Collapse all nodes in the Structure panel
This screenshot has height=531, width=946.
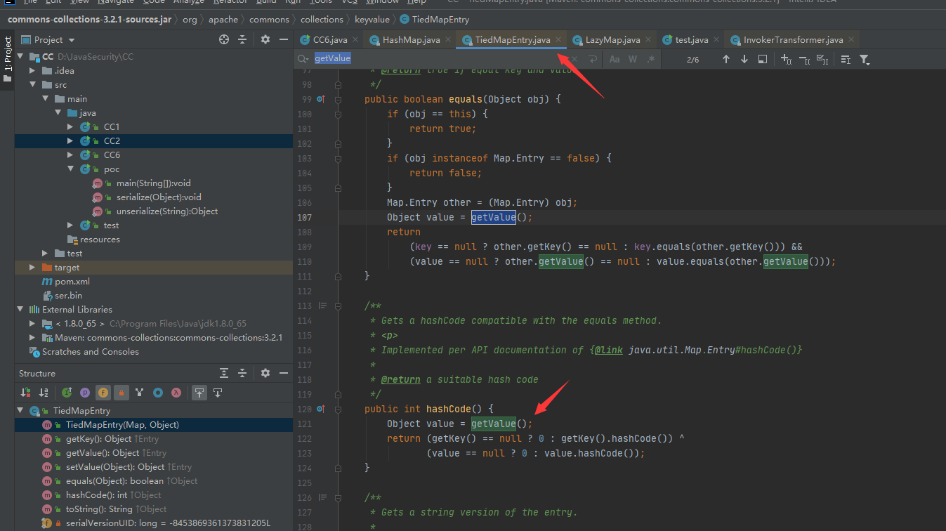tap(242, 373)
